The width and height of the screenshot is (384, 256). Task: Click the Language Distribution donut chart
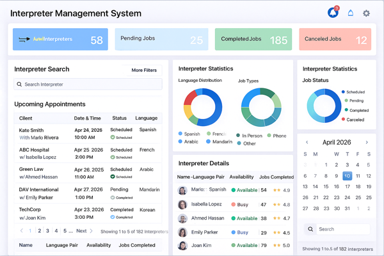coord(203,107)
